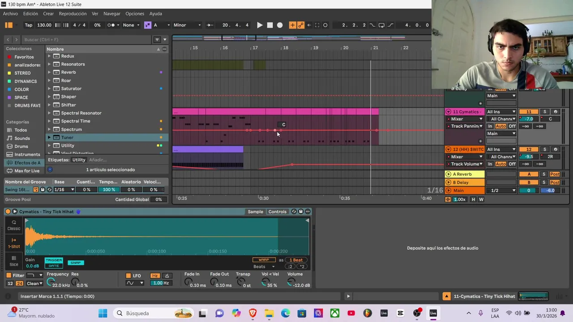Toggle the Simpler device activator
Image resolution: width=573 pixels, height=322 pixels.
click(8, 212)
